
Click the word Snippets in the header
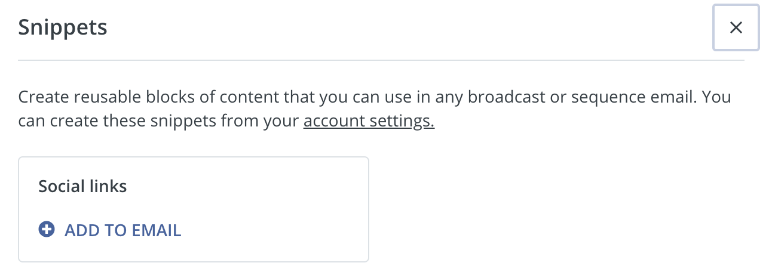(x=63, y=27)
